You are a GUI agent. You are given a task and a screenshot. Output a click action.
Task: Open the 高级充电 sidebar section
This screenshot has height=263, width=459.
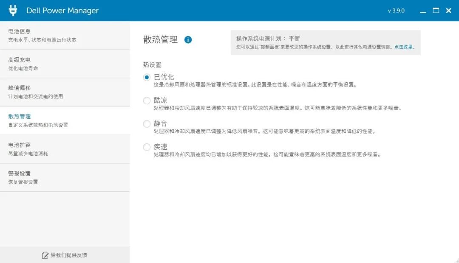click(65, 64)
